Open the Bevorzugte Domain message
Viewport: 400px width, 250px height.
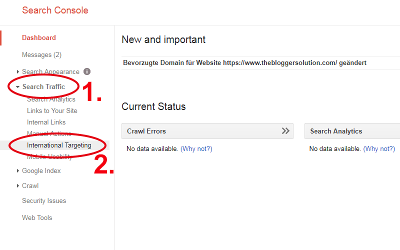click(244, 63)
